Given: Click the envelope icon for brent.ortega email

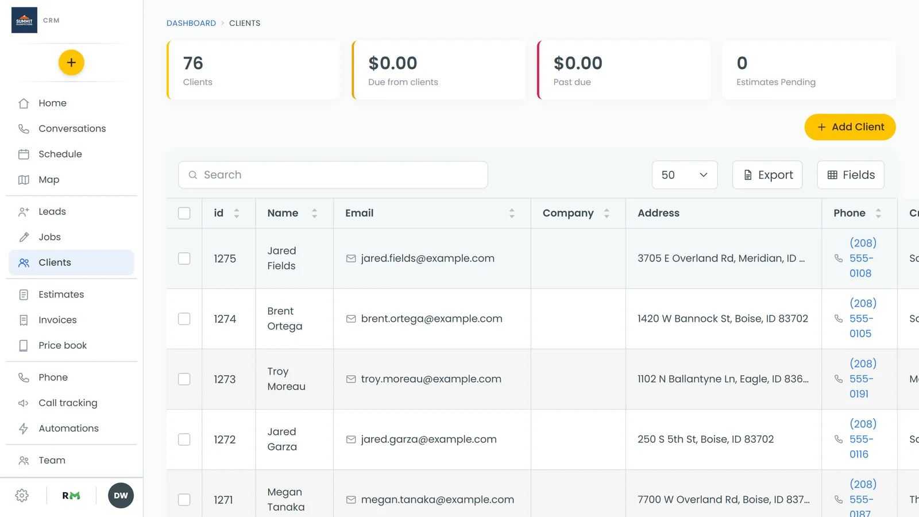Looking at the screenshot, I should tap(351, 319).
